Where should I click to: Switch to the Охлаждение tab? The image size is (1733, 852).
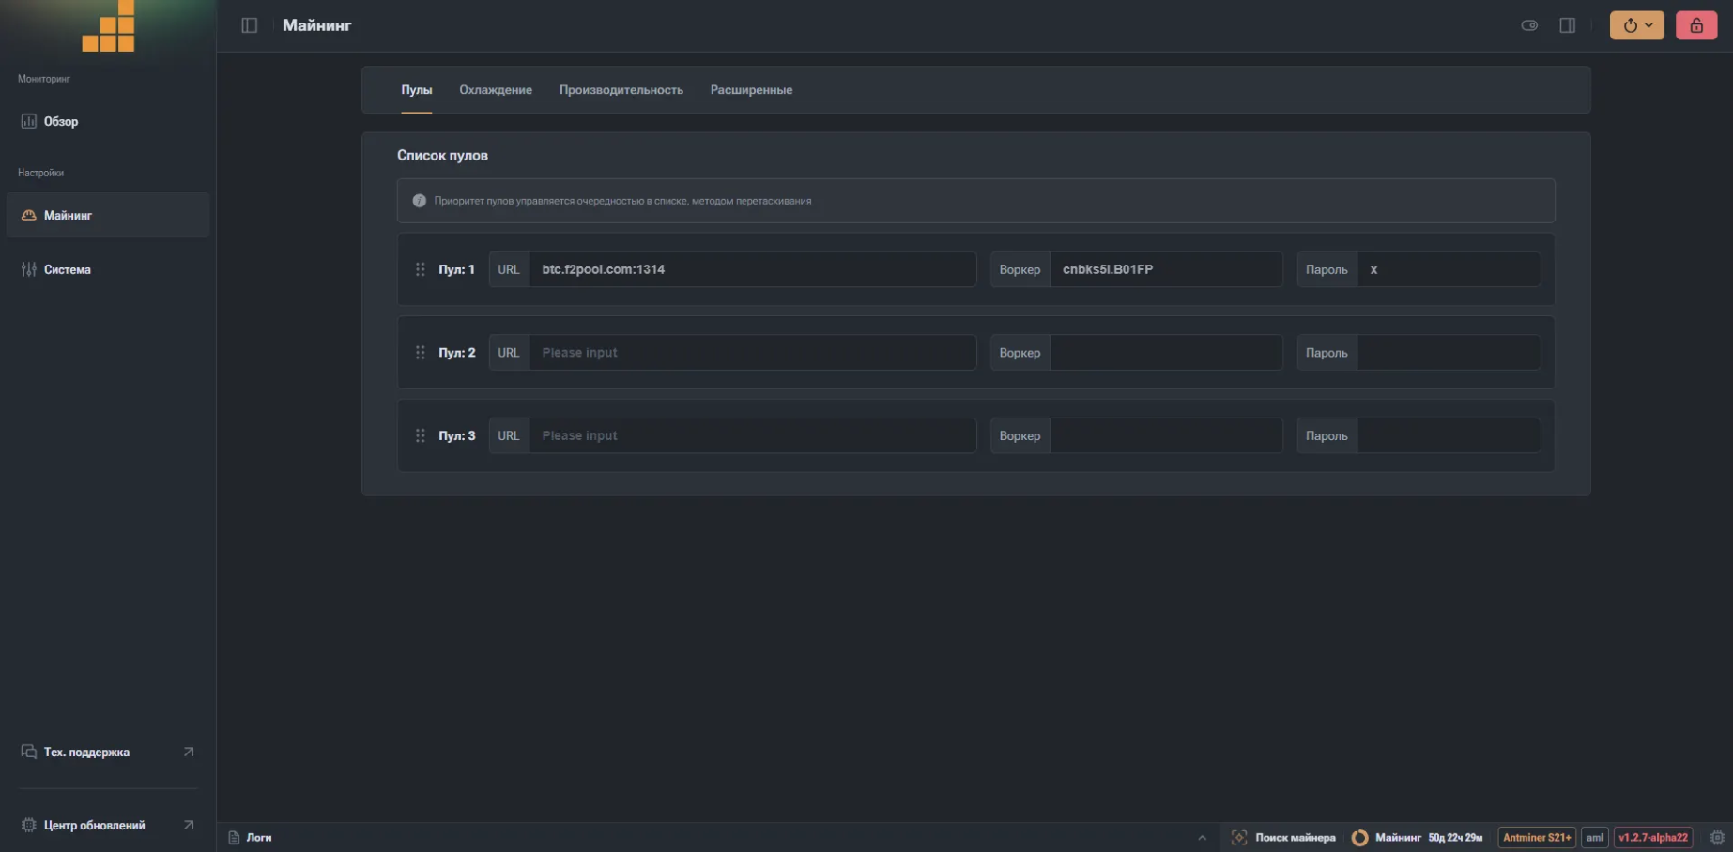pyautogui.click(x=496, y=90)
